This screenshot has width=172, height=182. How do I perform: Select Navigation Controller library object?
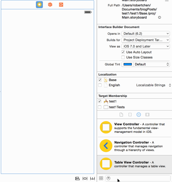pyautogui.click(x=134, y=146)
